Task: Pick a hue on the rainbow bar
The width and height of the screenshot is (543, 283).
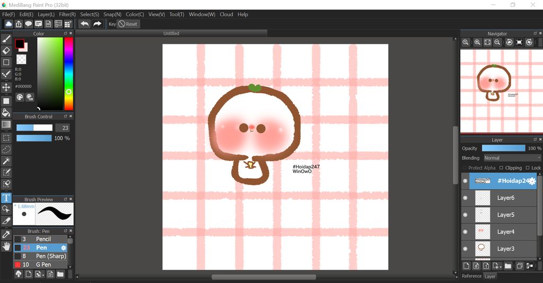Action: [68, 74]
